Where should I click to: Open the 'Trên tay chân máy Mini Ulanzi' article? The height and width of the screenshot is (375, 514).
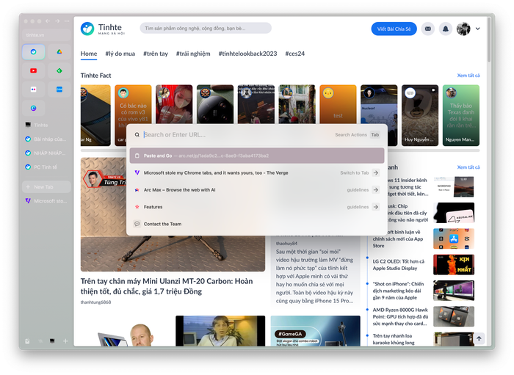tap(167, 286)
